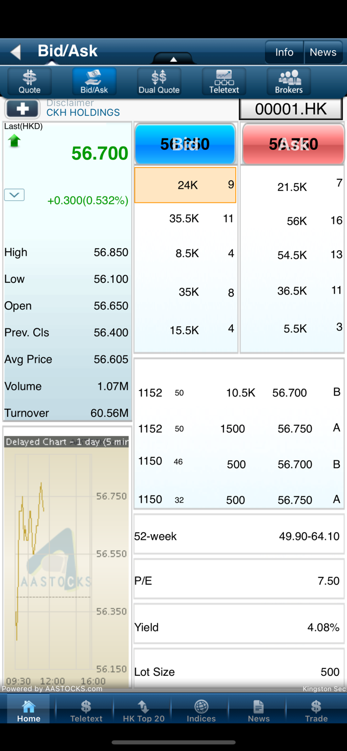Tap the red Ask price button

coord(293,144)
